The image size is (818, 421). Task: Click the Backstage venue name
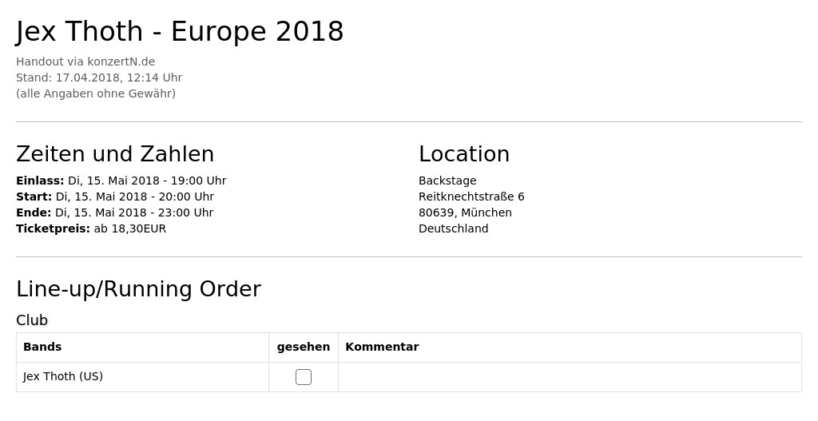pyautogui.click(x=447, y=181)
